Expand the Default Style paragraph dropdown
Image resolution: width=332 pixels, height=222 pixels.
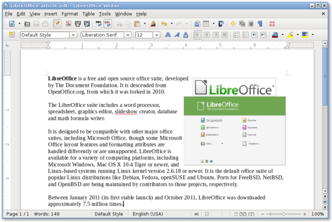click(73, 35)
